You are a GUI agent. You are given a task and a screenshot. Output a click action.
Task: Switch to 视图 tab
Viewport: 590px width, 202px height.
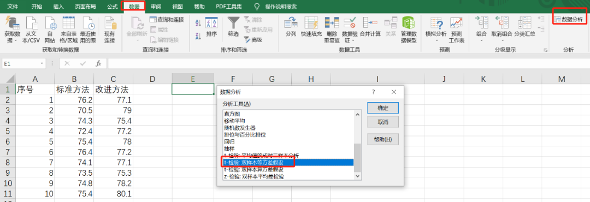[x=177, y=7]
